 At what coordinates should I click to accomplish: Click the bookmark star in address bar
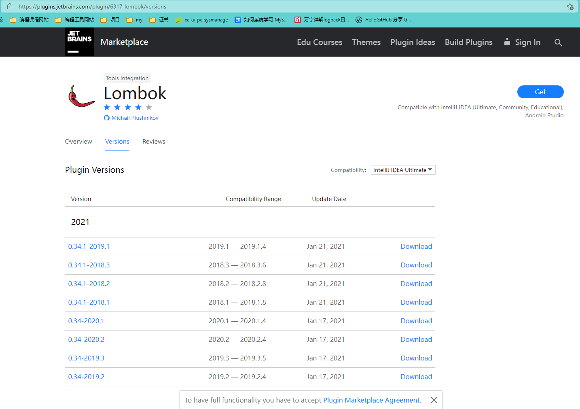tap(570, 6)
